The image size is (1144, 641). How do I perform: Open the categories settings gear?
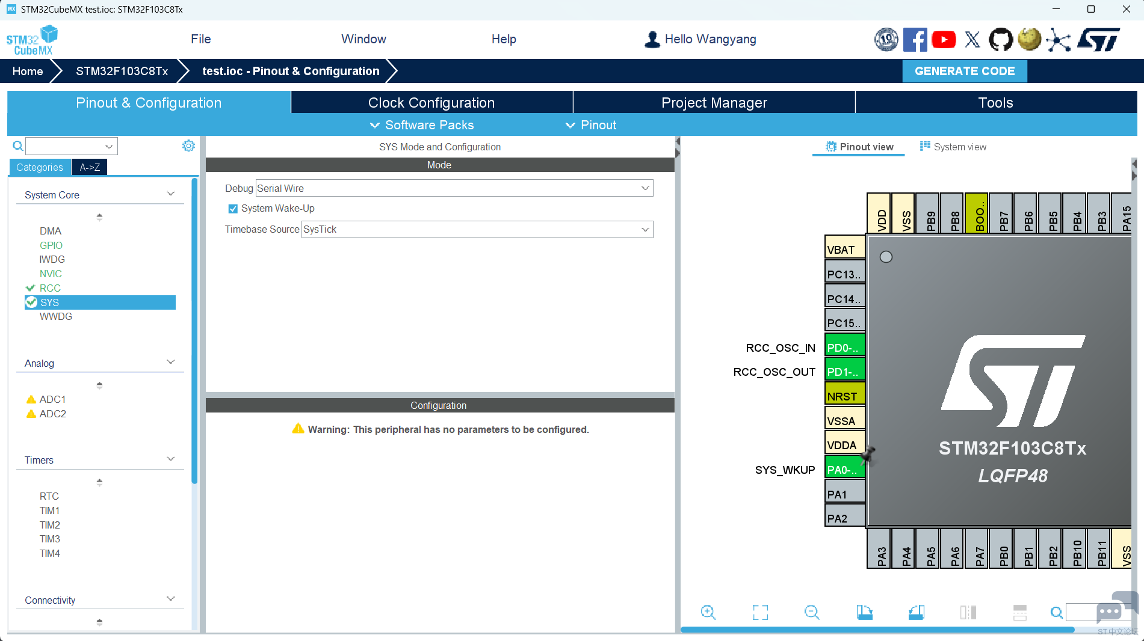(x=188, y=146)
